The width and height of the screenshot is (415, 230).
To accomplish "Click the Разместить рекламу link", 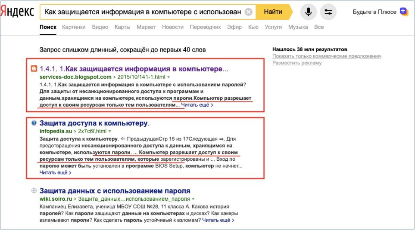I will [297, 63].
